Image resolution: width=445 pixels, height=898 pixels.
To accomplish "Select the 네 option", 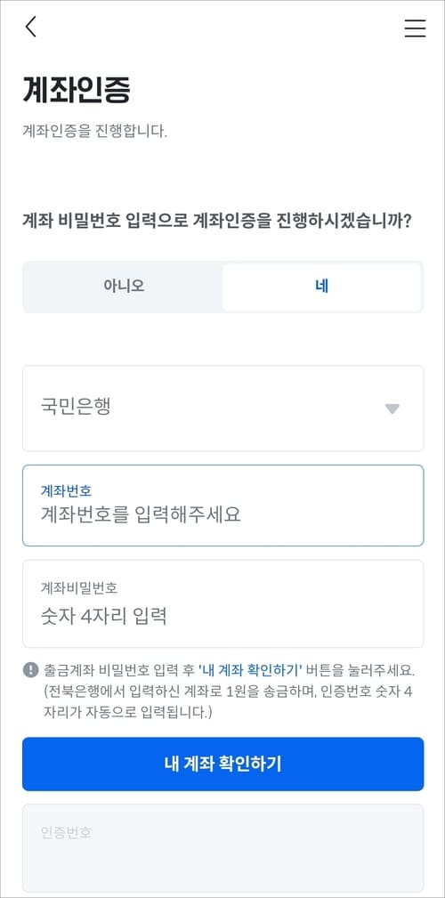I will coord(322,287).
